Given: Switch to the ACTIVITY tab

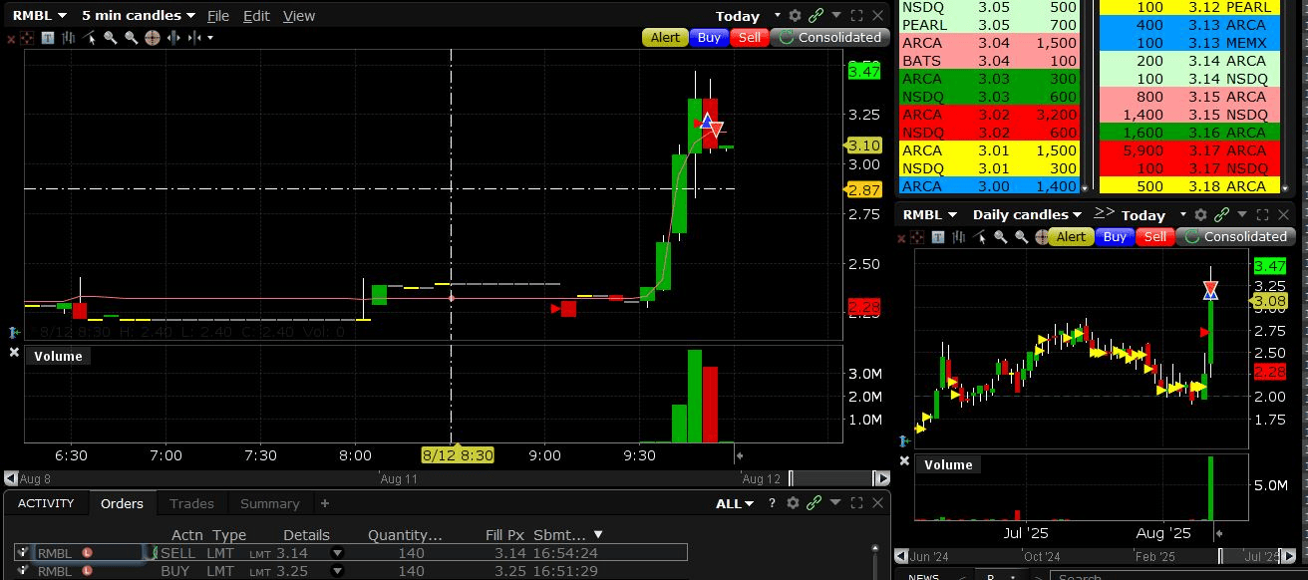Looking at the screenshot, I should tap(46, 503).
